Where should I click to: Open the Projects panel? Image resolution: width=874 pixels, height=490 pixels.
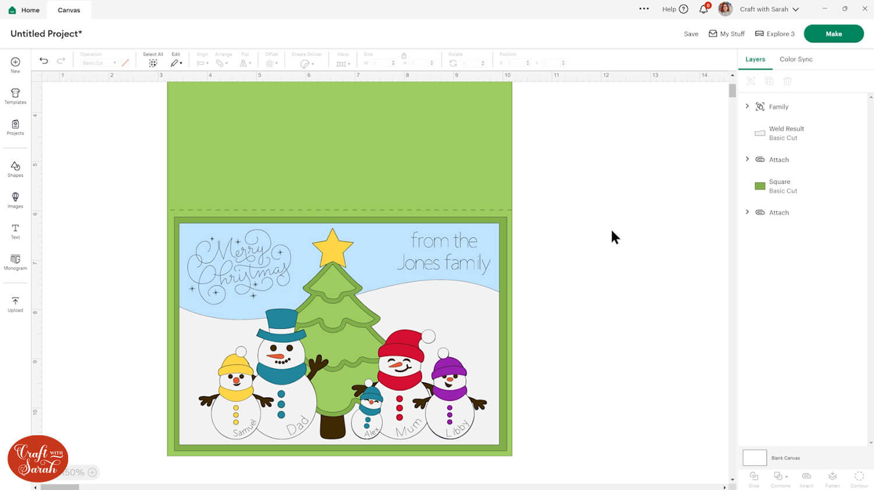pyautogui.click(x=15, y=127)
